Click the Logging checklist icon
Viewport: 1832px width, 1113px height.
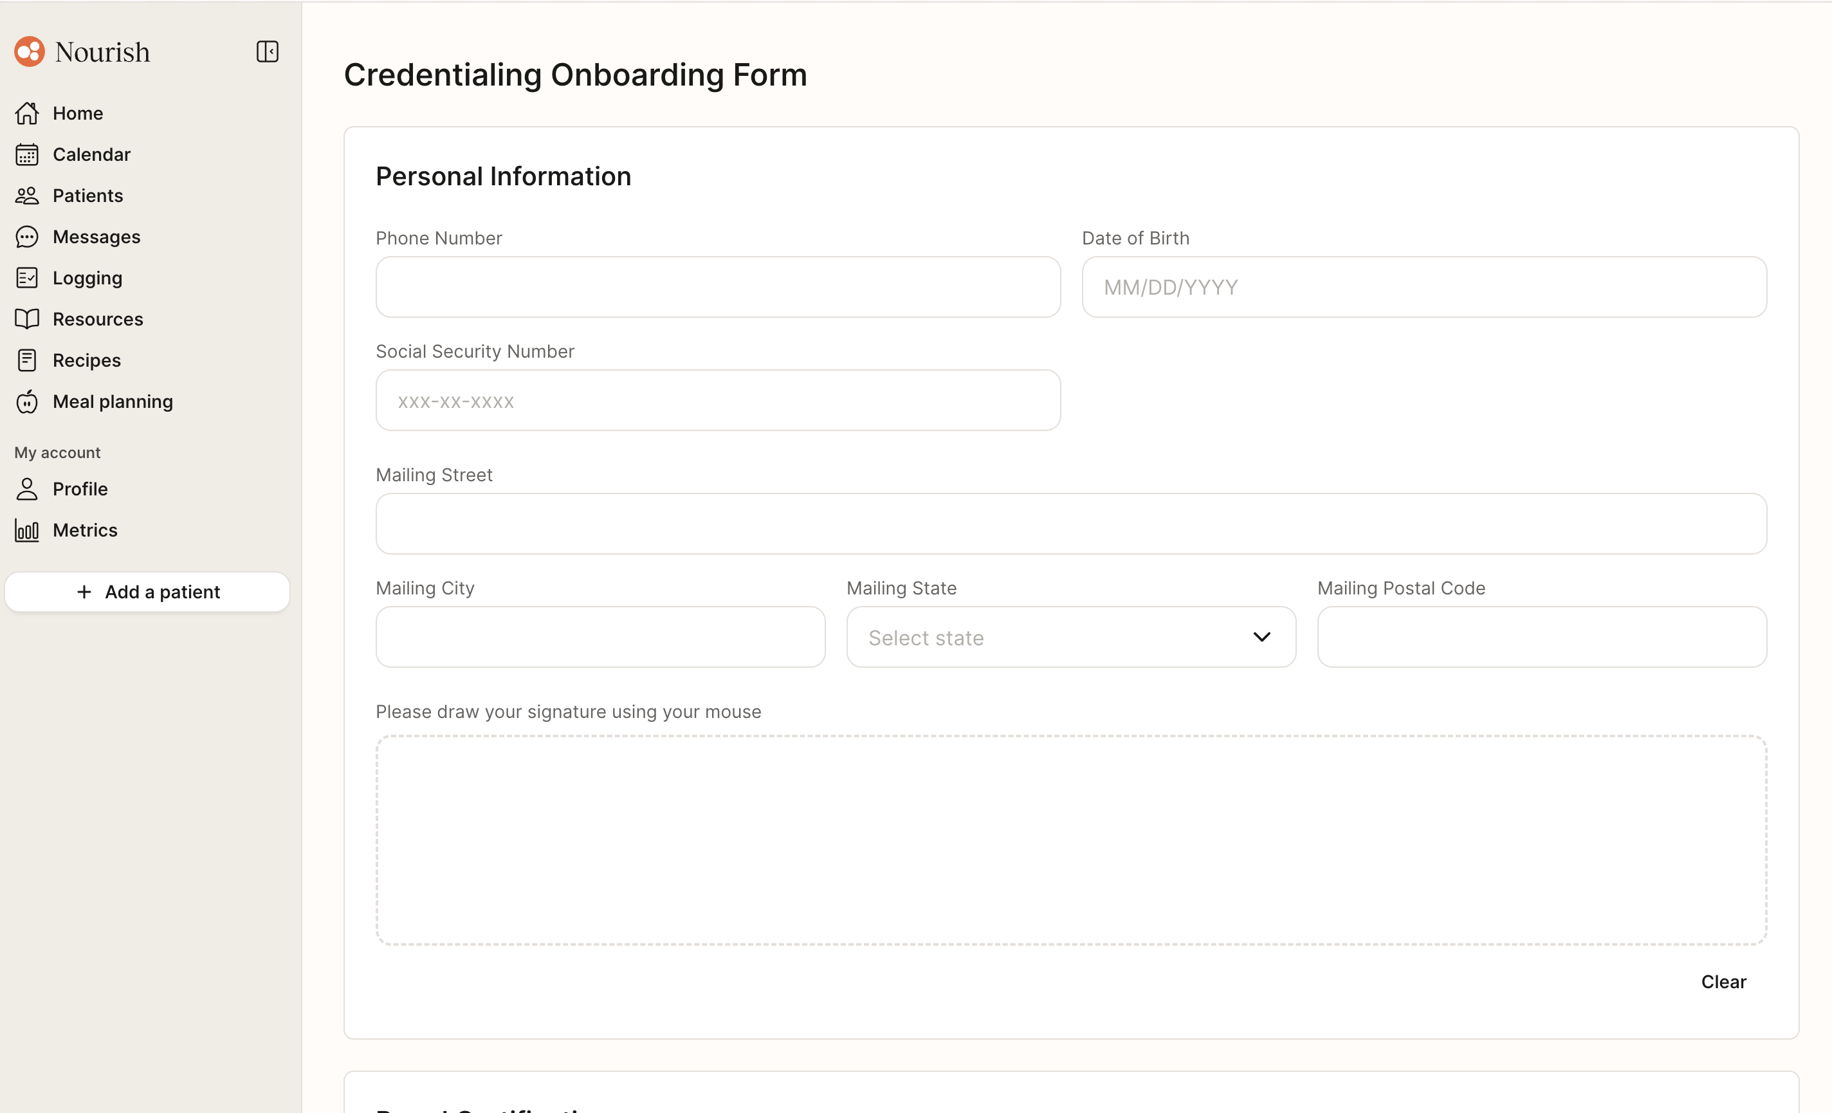coord(28,278)
